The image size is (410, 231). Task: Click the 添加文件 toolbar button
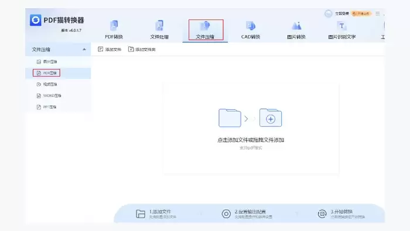[110, 49]
